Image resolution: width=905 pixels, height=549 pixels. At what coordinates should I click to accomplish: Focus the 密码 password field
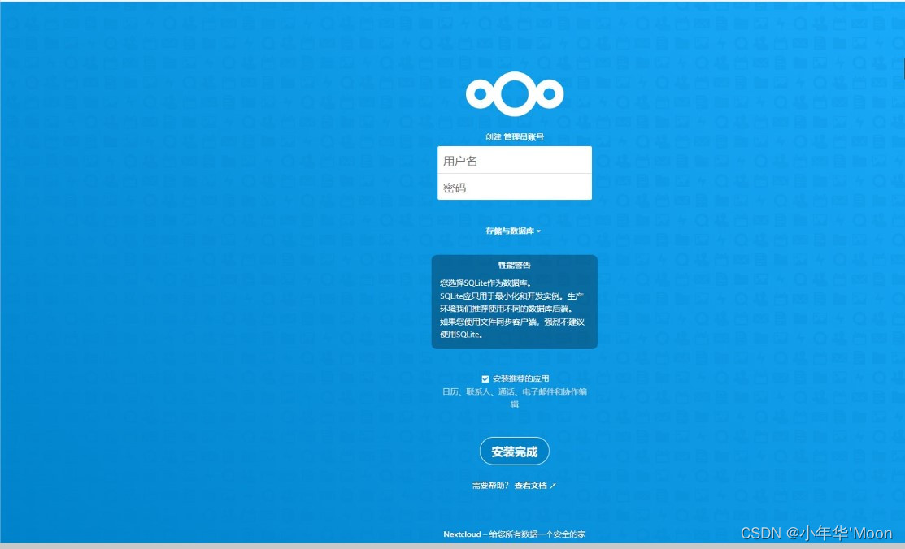(514, 187)
